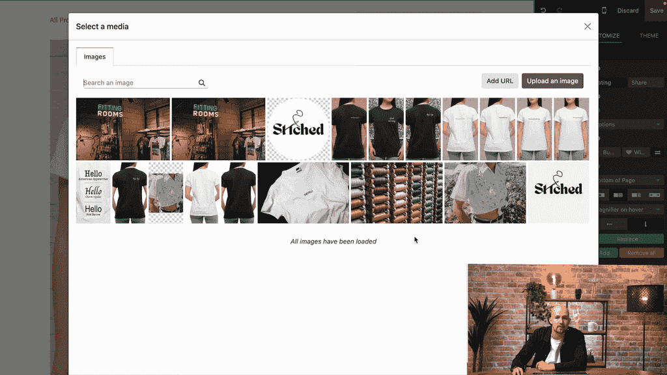Click the down arrow icon above Replace
667x375 pixels.
coord(646,224)
